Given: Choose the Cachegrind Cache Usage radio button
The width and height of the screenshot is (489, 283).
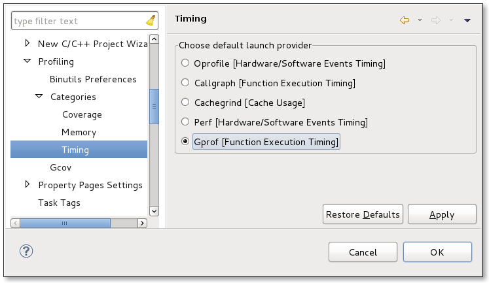Looking at the screenshot, I should 185,102.
